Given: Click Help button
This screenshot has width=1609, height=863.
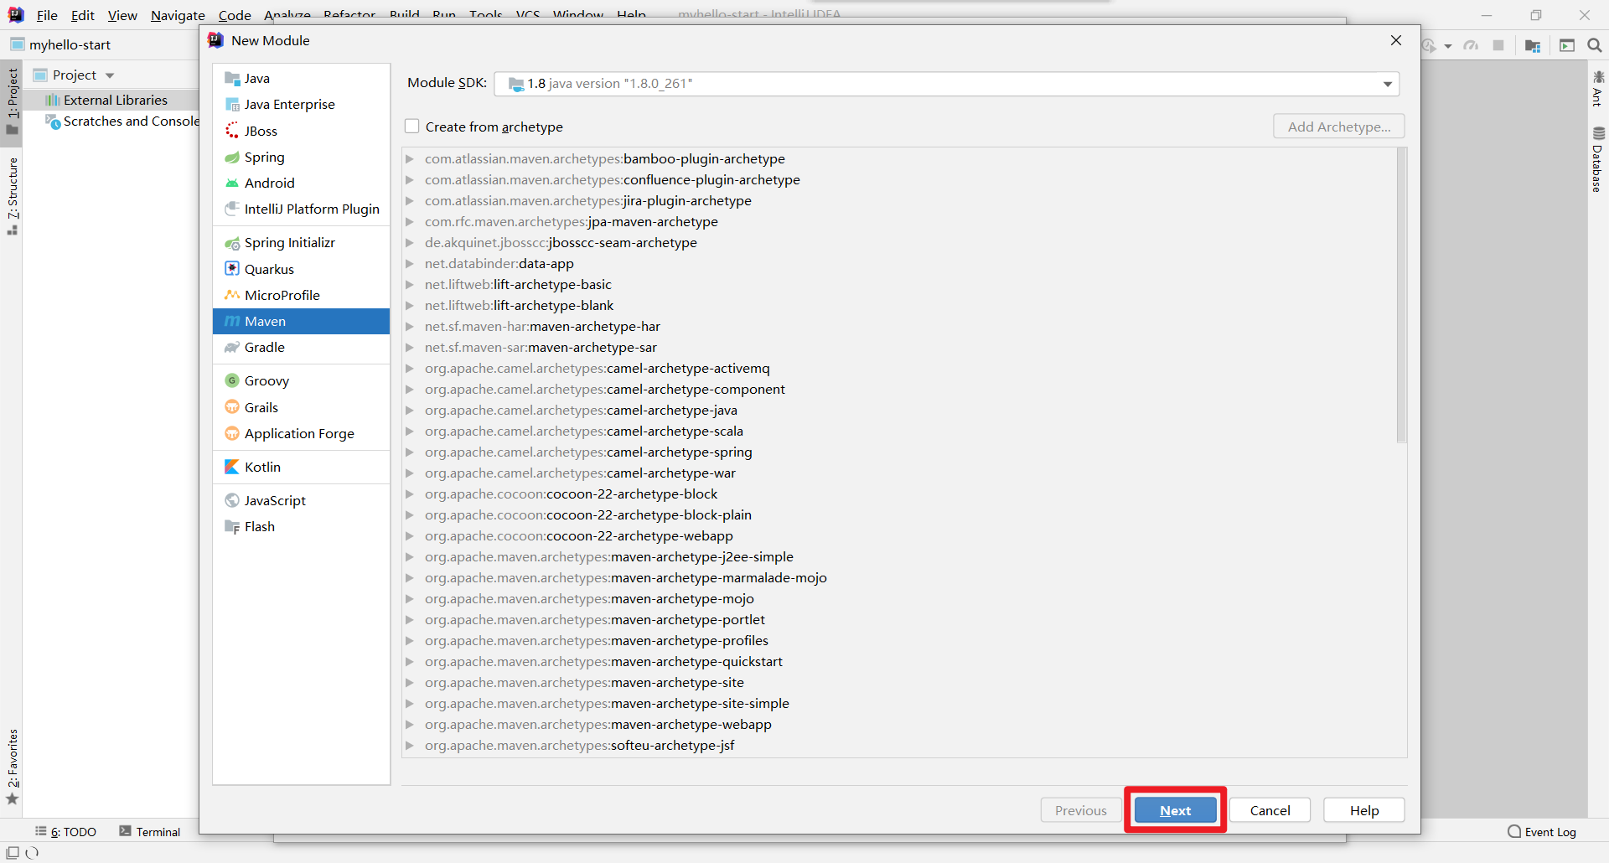Looking at the screenshot, I should 1363,810.
